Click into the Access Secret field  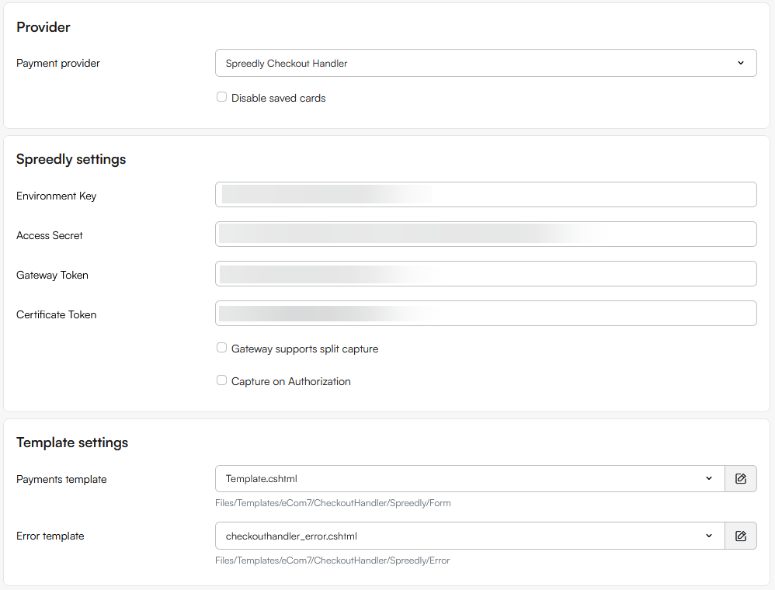pyautogui.click(x=485, y=234)
